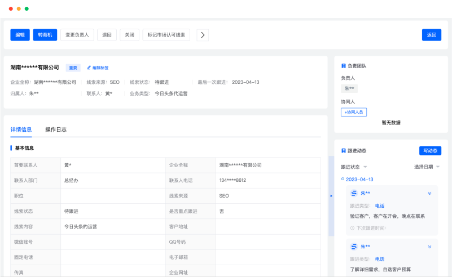This screenshot has height=277, width=452.
Task: Add collaborator with +协同人员 button
Action: coord(354,112)
